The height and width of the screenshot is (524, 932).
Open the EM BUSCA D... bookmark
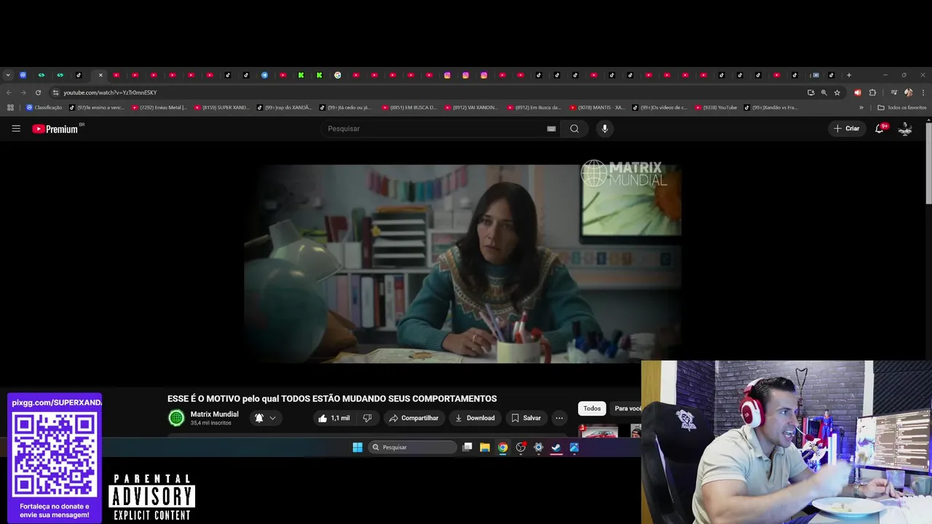(409, 108)
